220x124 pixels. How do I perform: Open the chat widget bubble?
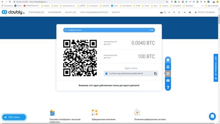pyautogui.click(x=212, y=116)
